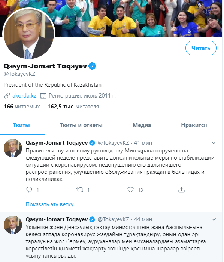Expand options chevron on 41 мин tweet
The image size is (224, 262).
214,143
